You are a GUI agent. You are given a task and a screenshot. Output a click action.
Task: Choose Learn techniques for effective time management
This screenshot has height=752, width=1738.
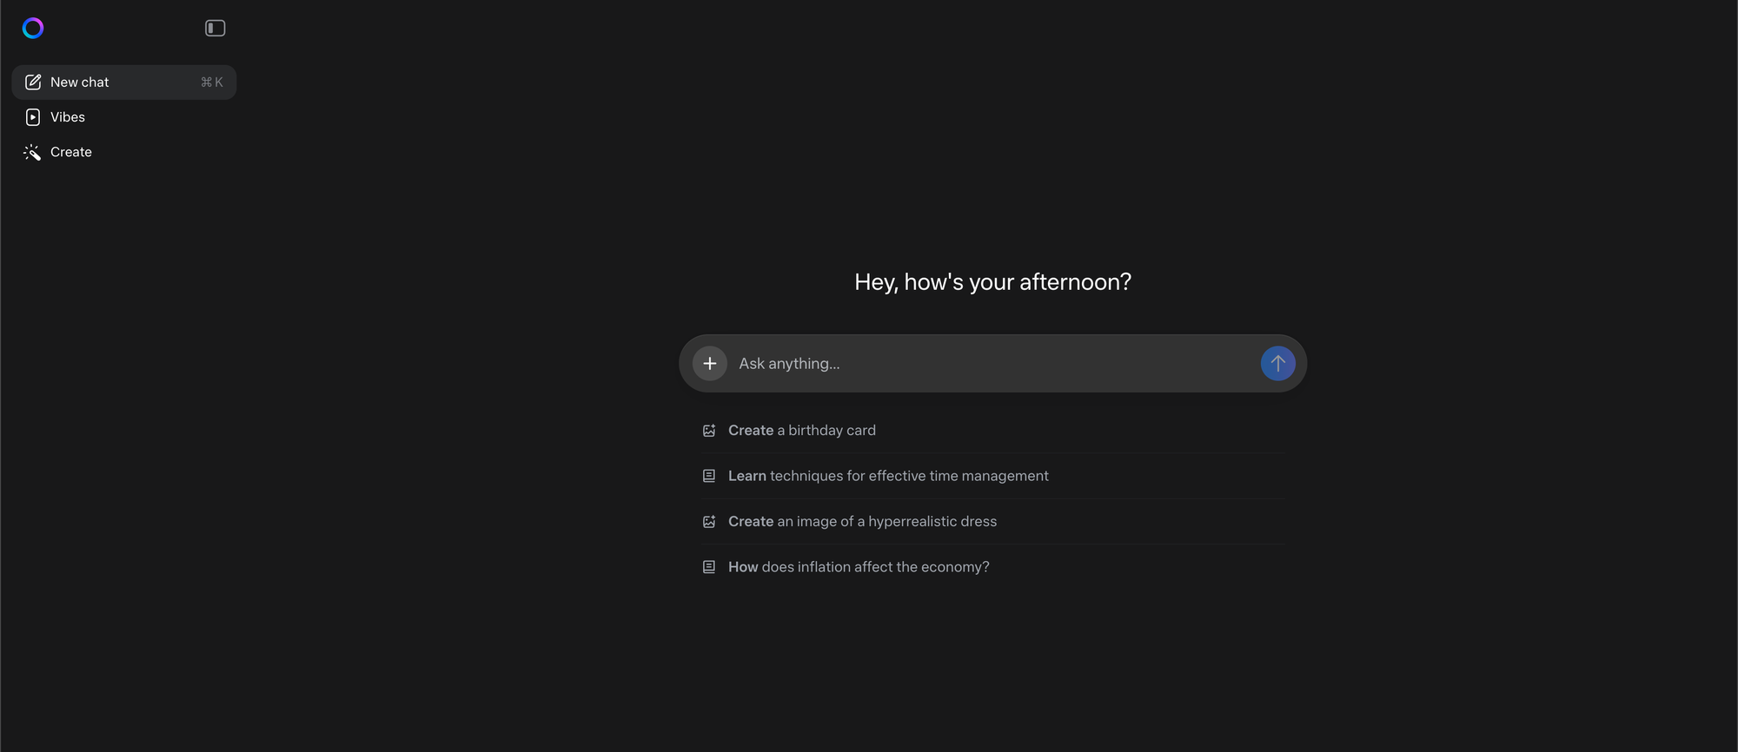[x=887, y=476]
